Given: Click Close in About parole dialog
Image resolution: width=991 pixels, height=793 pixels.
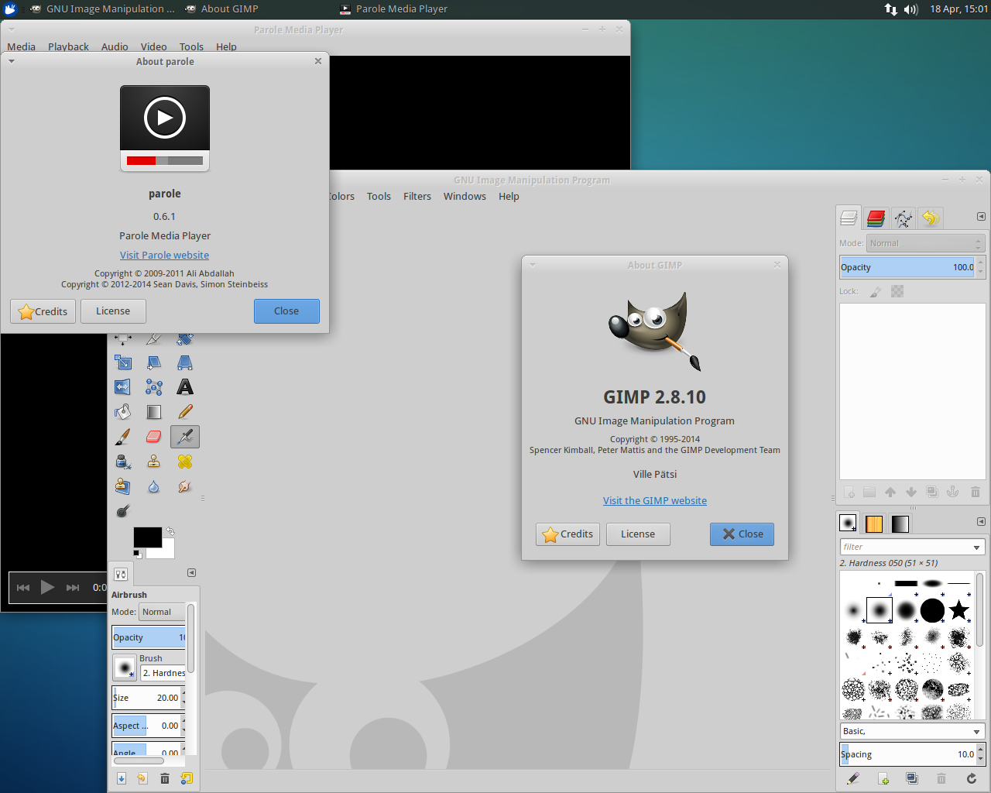Looking at the screenshot, I should point(286,311).
